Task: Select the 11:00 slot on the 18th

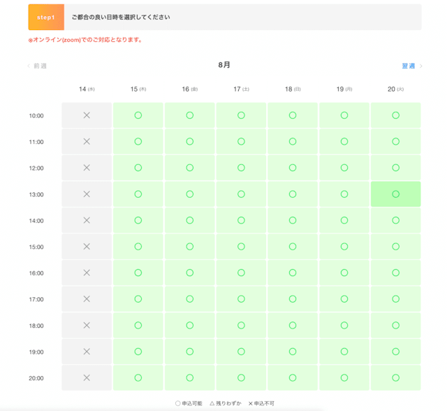Action: coord(293,141)
